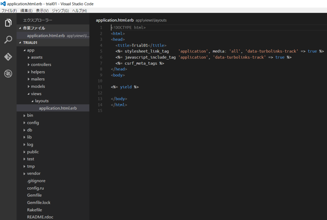Place the cursor on the DOCTYPE html line
327x220 pixels.
tap(128, 27)
